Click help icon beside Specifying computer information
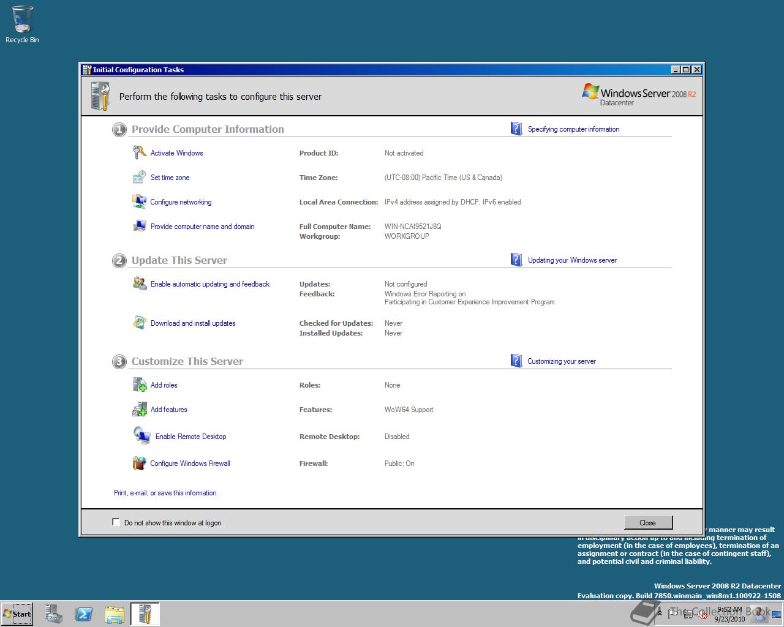 (x=516, y=129)
